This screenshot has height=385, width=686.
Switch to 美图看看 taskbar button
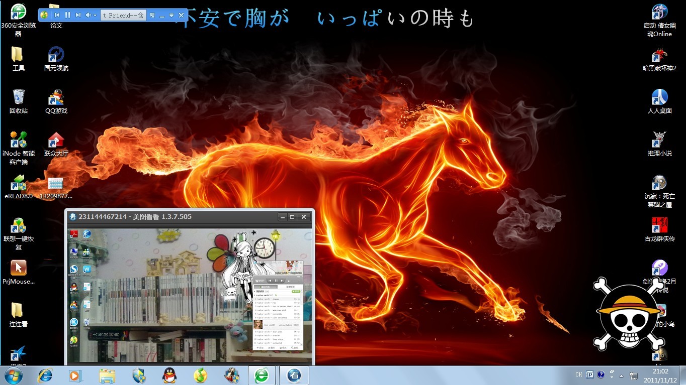[294, 375]
